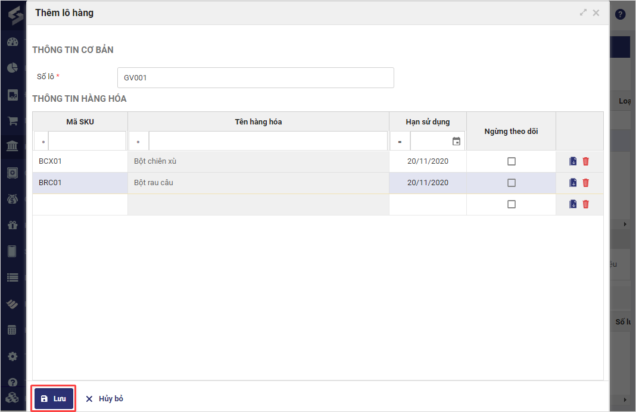
Task: Select the BRC01 SKU cell
Action: click(80, 183)
